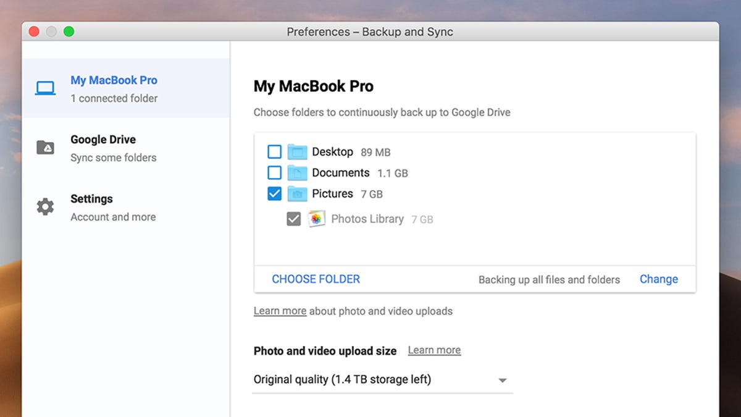741x417 pixels.
Task: Click 'Backing up all files and folders' text
Action: pos(549,280)
